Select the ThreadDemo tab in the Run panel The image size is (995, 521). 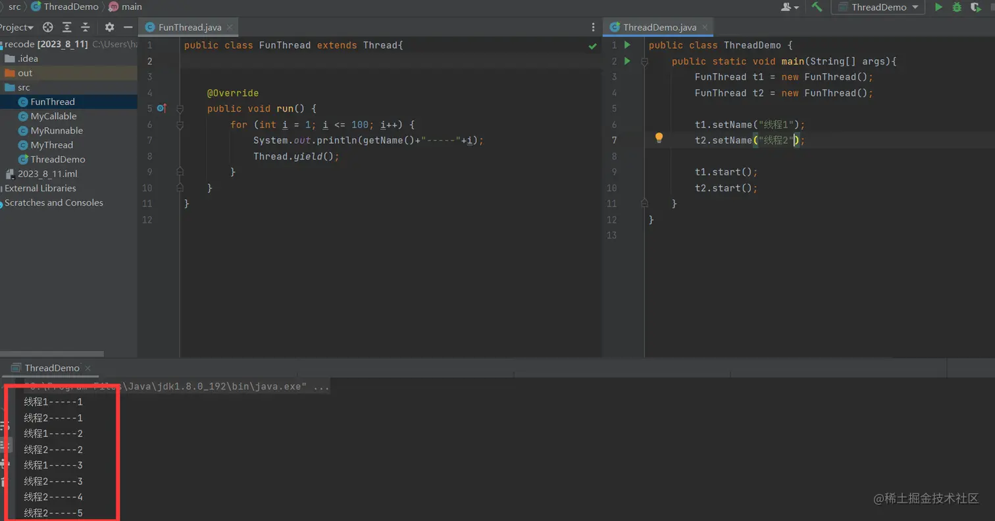pyautogui.click(x=52, y=369)
